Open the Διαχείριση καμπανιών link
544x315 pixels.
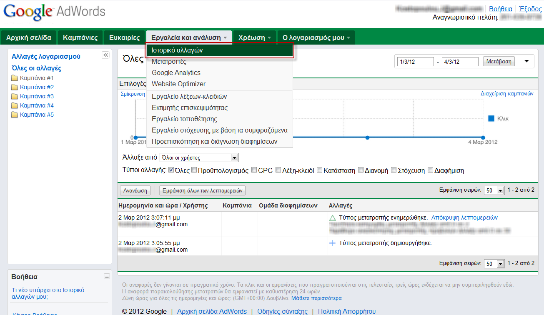pos(507,94)
